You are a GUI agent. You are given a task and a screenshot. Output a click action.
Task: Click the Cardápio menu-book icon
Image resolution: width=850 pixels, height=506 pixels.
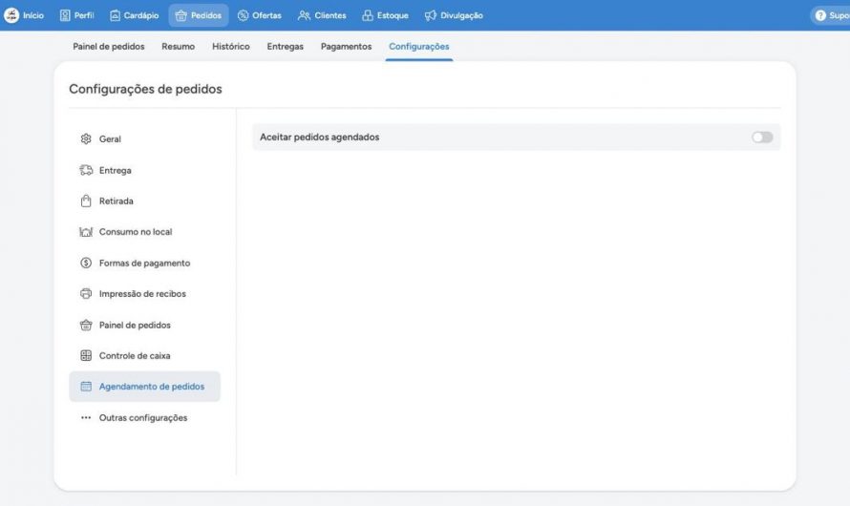click(115, 15)
